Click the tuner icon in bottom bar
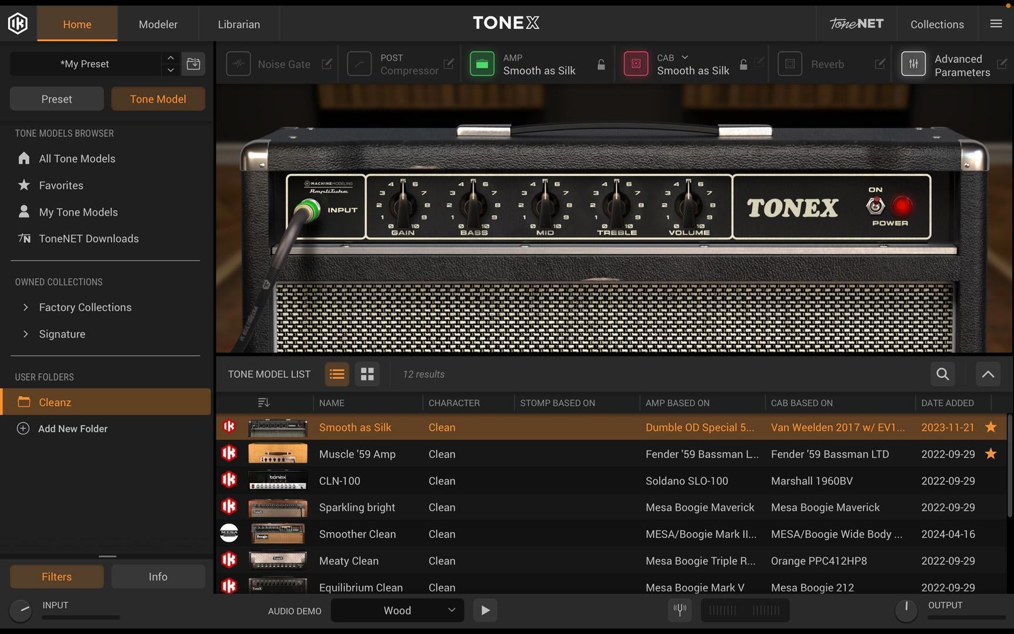1014x634 pixels. (x=680, y=610)
